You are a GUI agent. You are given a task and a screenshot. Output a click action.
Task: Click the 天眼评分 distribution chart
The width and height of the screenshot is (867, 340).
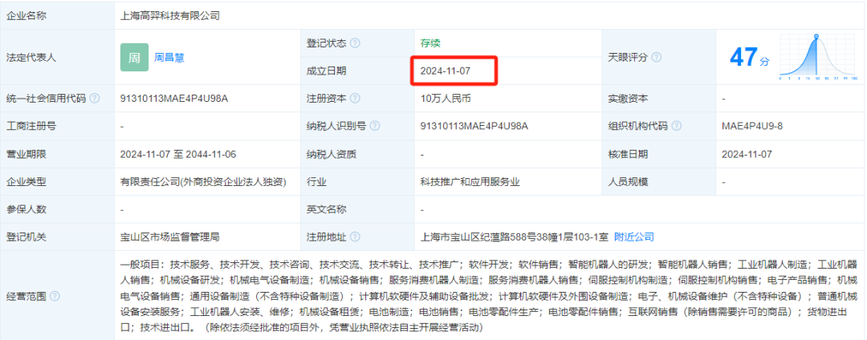pyautogui.click(x=819, y=58)
